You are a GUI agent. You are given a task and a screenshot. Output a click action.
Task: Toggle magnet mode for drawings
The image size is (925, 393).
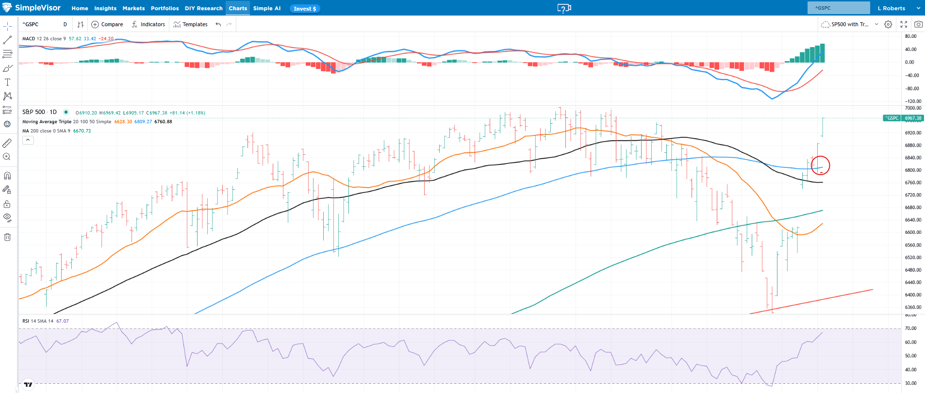(7, 176)
